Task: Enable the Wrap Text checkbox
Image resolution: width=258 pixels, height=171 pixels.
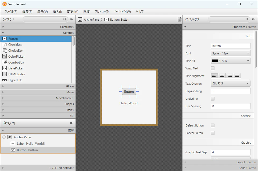Action: tap(213, 68)
